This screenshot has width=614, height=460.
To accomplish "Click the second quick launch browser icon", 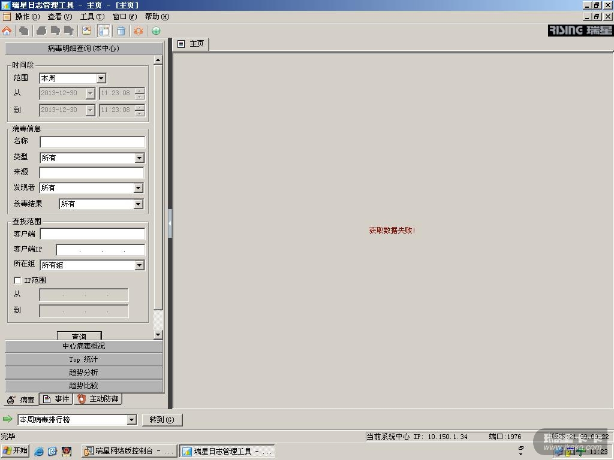I will tap(52, 451).
